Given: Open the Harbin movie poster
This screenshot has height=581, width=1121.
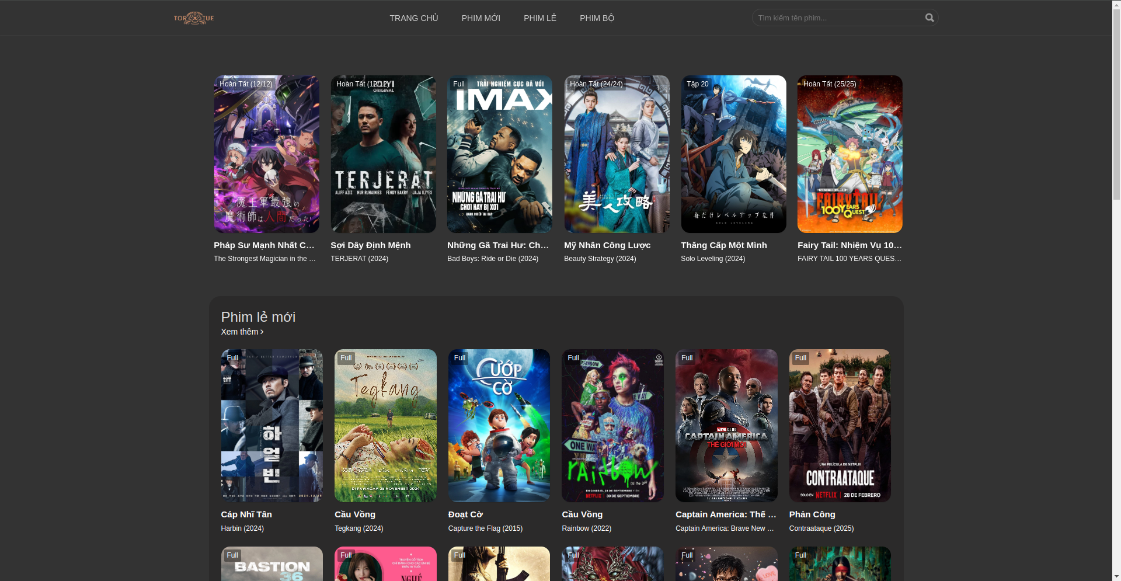Looking at the screenshot, I should (x=272, y=426).
